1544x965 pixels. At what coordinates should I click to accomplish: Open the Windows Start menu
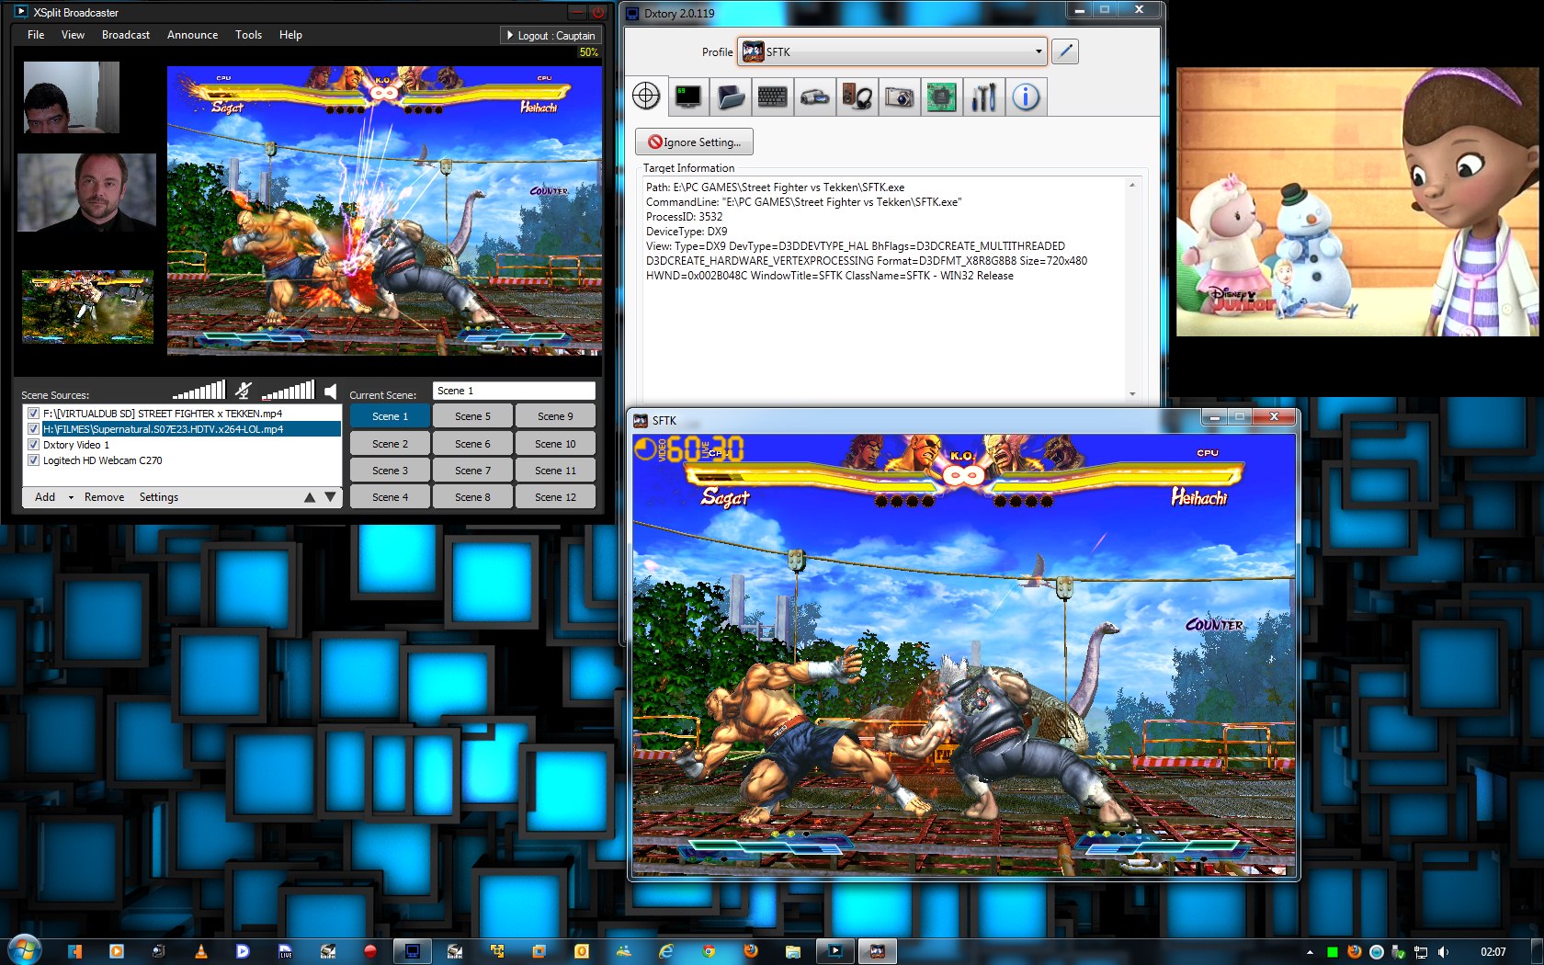point(23,949)
